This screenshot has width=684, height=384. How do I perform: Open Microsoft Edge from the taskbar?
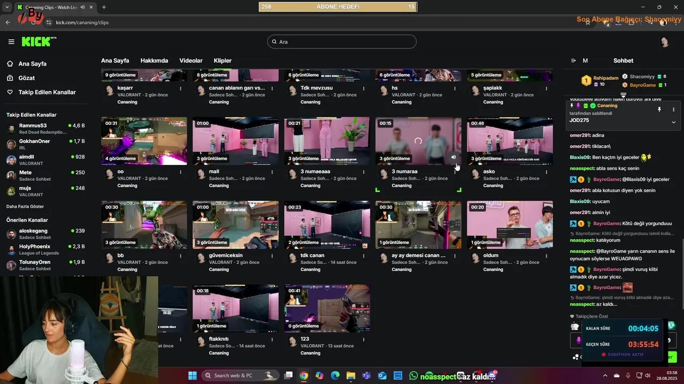pos(335,375)
